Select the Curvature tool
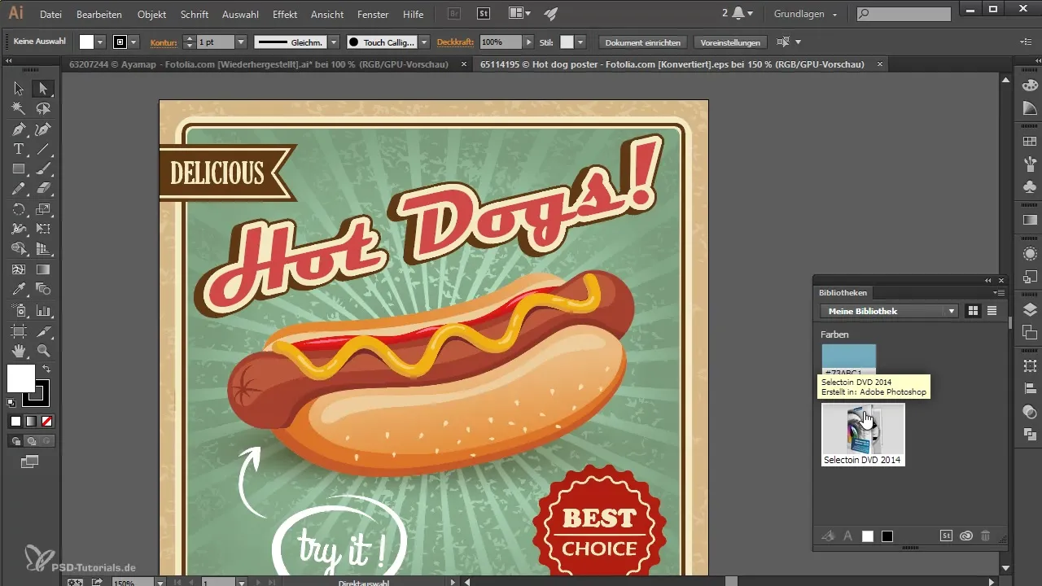1042x586 pixels. tap(43, 129)
